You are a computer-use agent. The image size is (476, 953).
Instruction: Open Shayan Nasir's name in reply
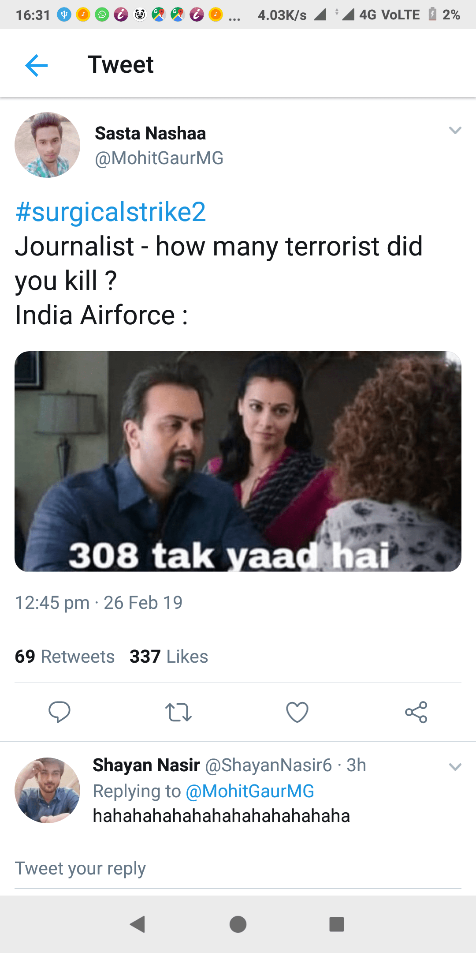pyautogui.click(x=146, y=765)
